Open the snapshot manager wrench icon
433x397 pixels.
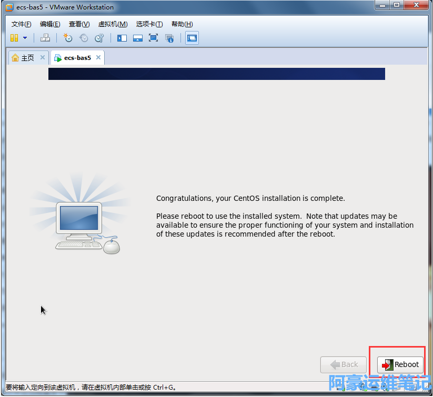tap(99, 38)
